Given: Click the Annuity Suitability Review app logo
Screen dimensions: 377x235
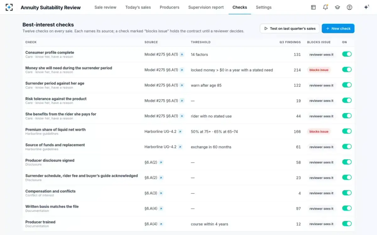Looking at the screenshot, I should 9,7.
